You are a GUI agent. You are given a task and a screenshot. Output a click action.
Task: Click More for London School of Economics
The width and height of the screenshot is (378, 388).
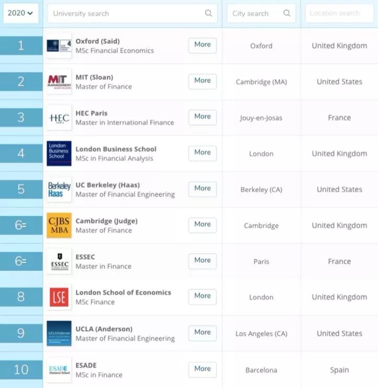tap(202, 297)
